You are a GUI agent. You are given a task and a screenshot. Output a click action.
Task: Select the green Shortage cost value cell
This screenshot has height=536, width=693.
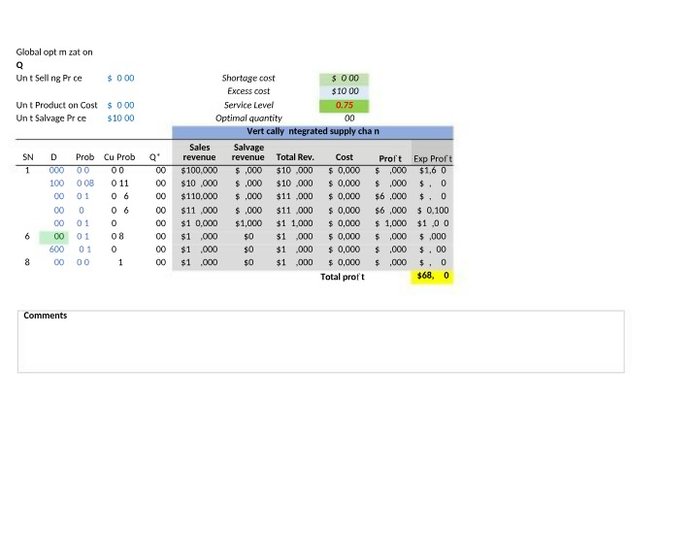(345, 79)
